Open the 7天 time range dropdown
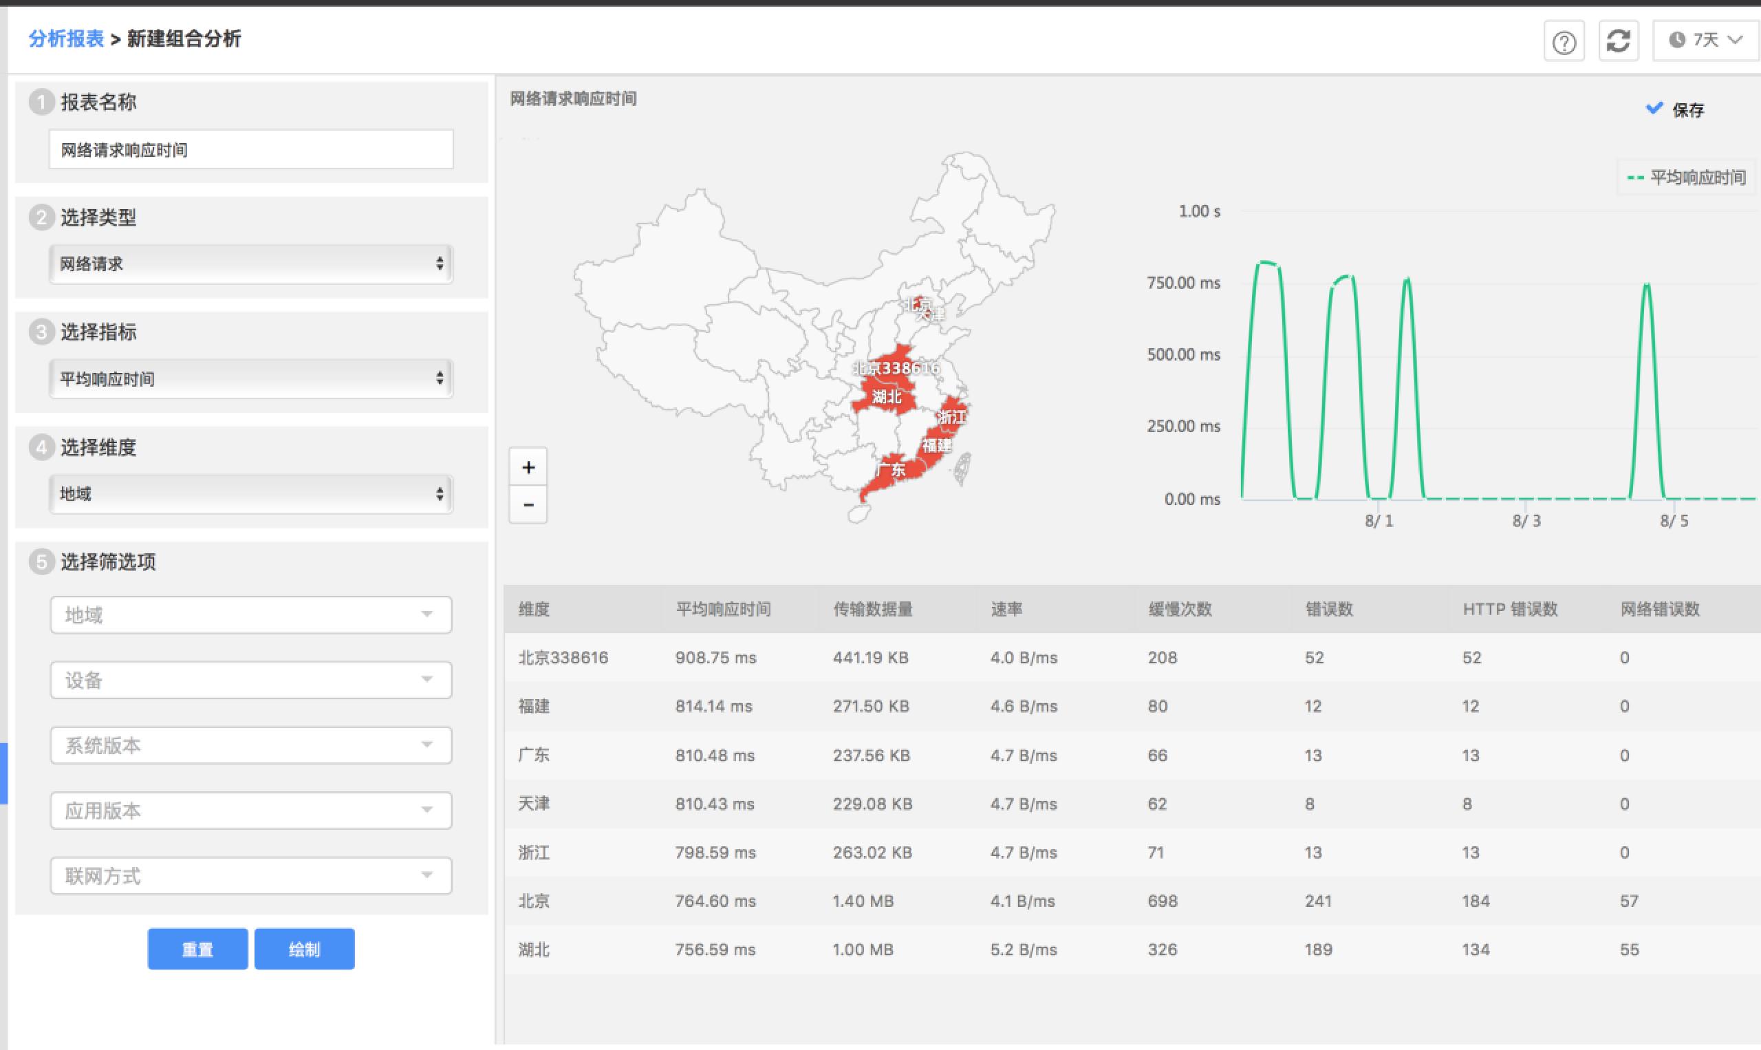Viewport: 1761px width, 1050px height. [1706, 41]
